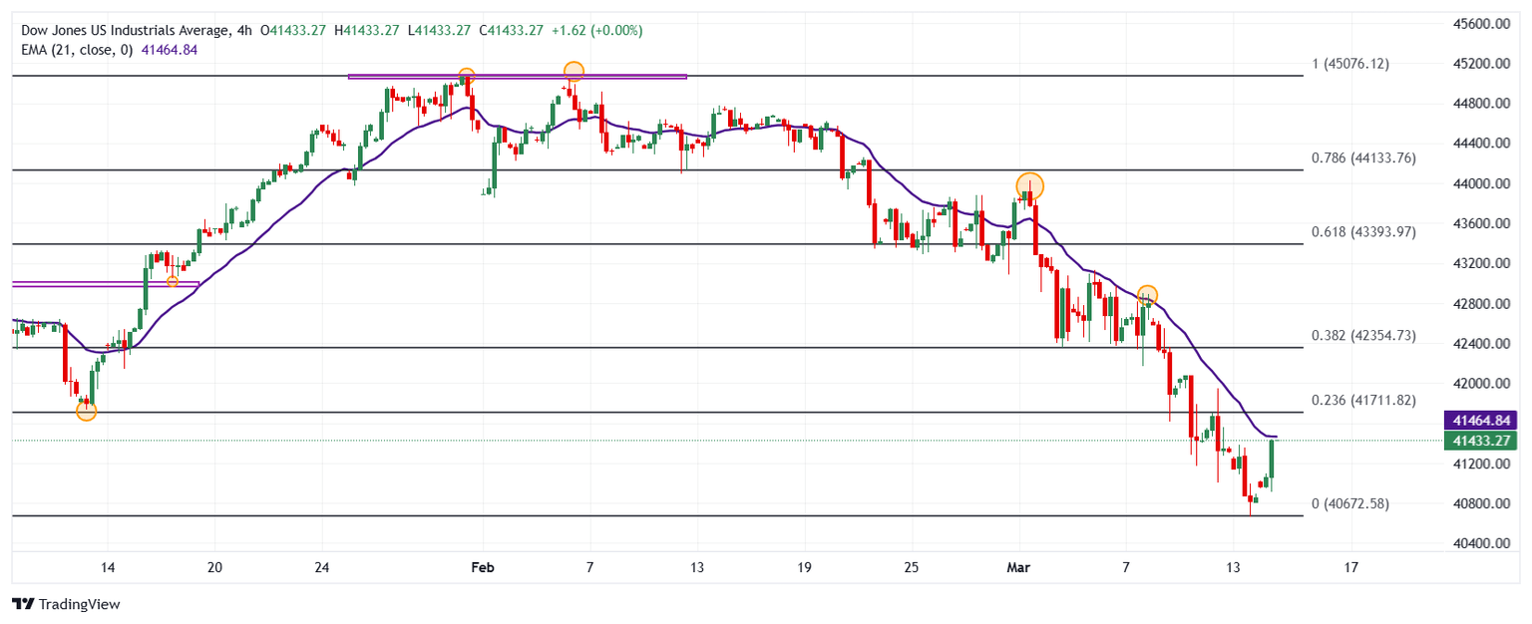Click the orange circle marker at the January low
The width and height of the screenshot is (1532, 624).
pos(87,411)
